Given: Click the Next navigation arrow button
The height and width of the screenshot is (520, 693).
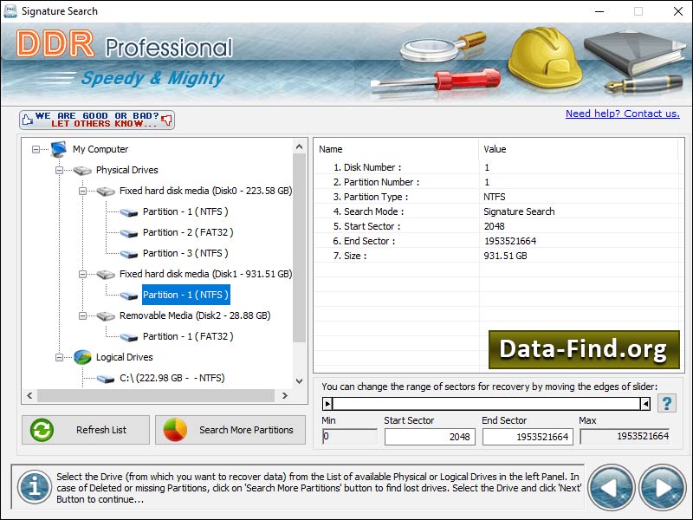Looking at the screenshot, I should click(663, 487).
